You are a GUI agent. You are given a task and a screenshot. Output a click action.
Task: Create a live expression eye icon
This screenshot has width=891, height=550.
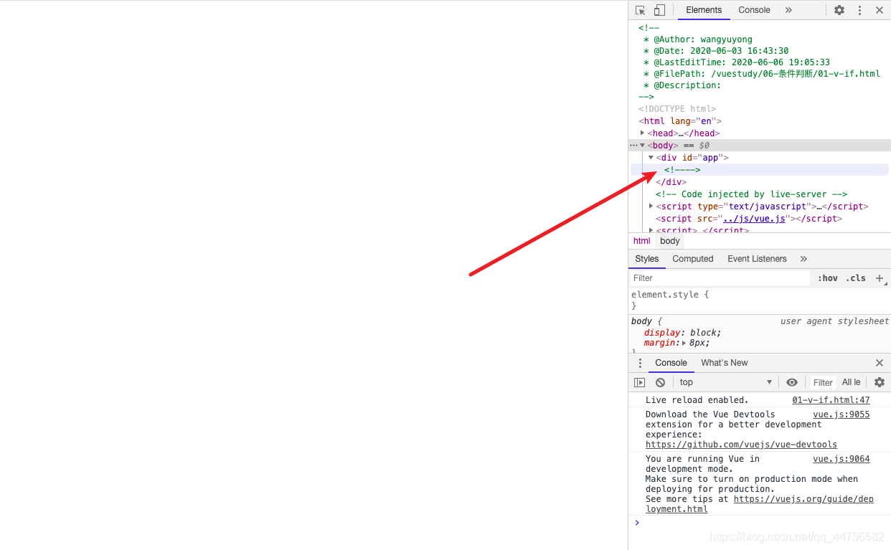792,382
